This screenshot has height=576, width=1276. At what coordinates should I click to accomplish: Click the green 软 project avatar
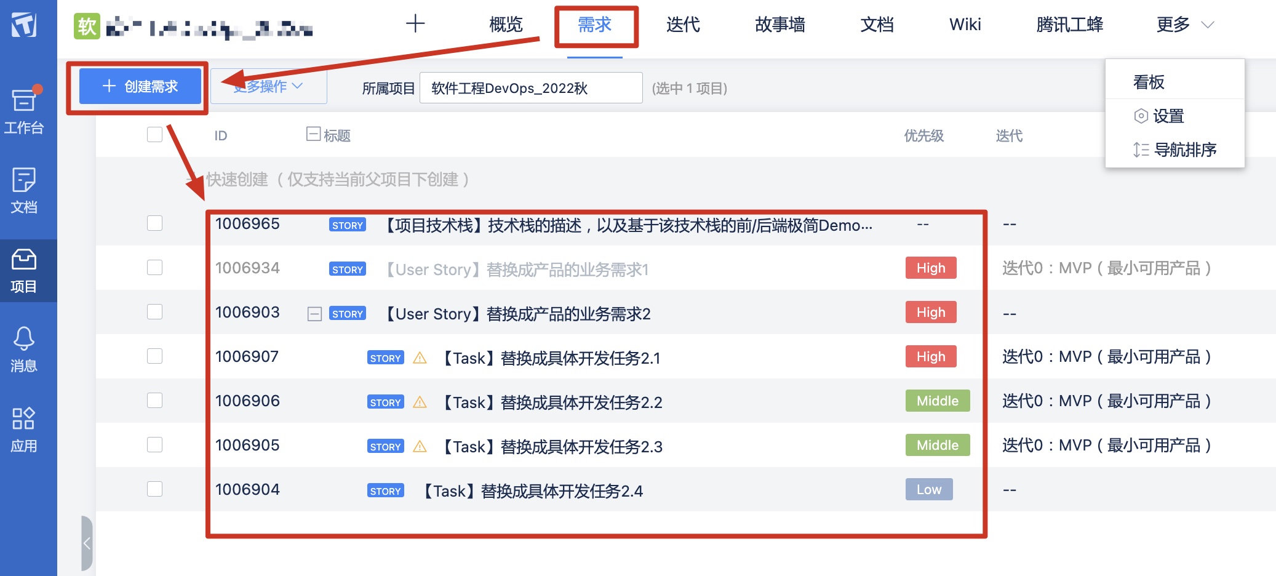[x=87, y=26]
